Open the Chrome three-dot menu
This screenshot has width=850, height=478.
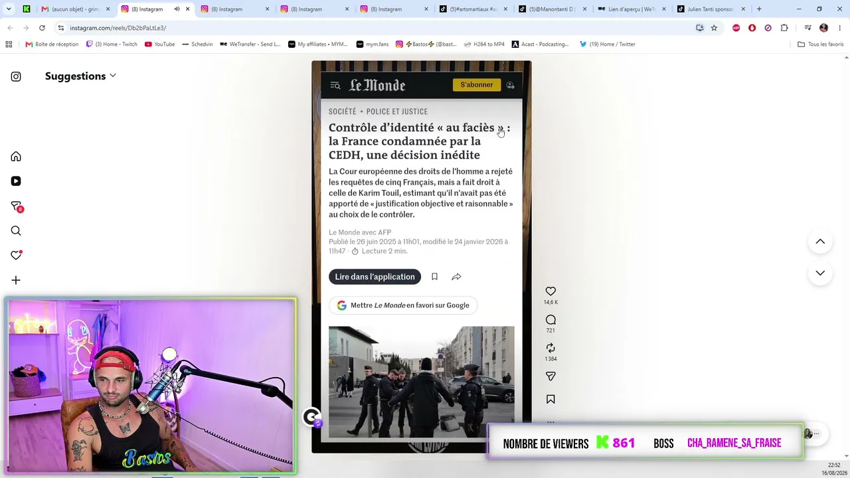pos(839,28)
